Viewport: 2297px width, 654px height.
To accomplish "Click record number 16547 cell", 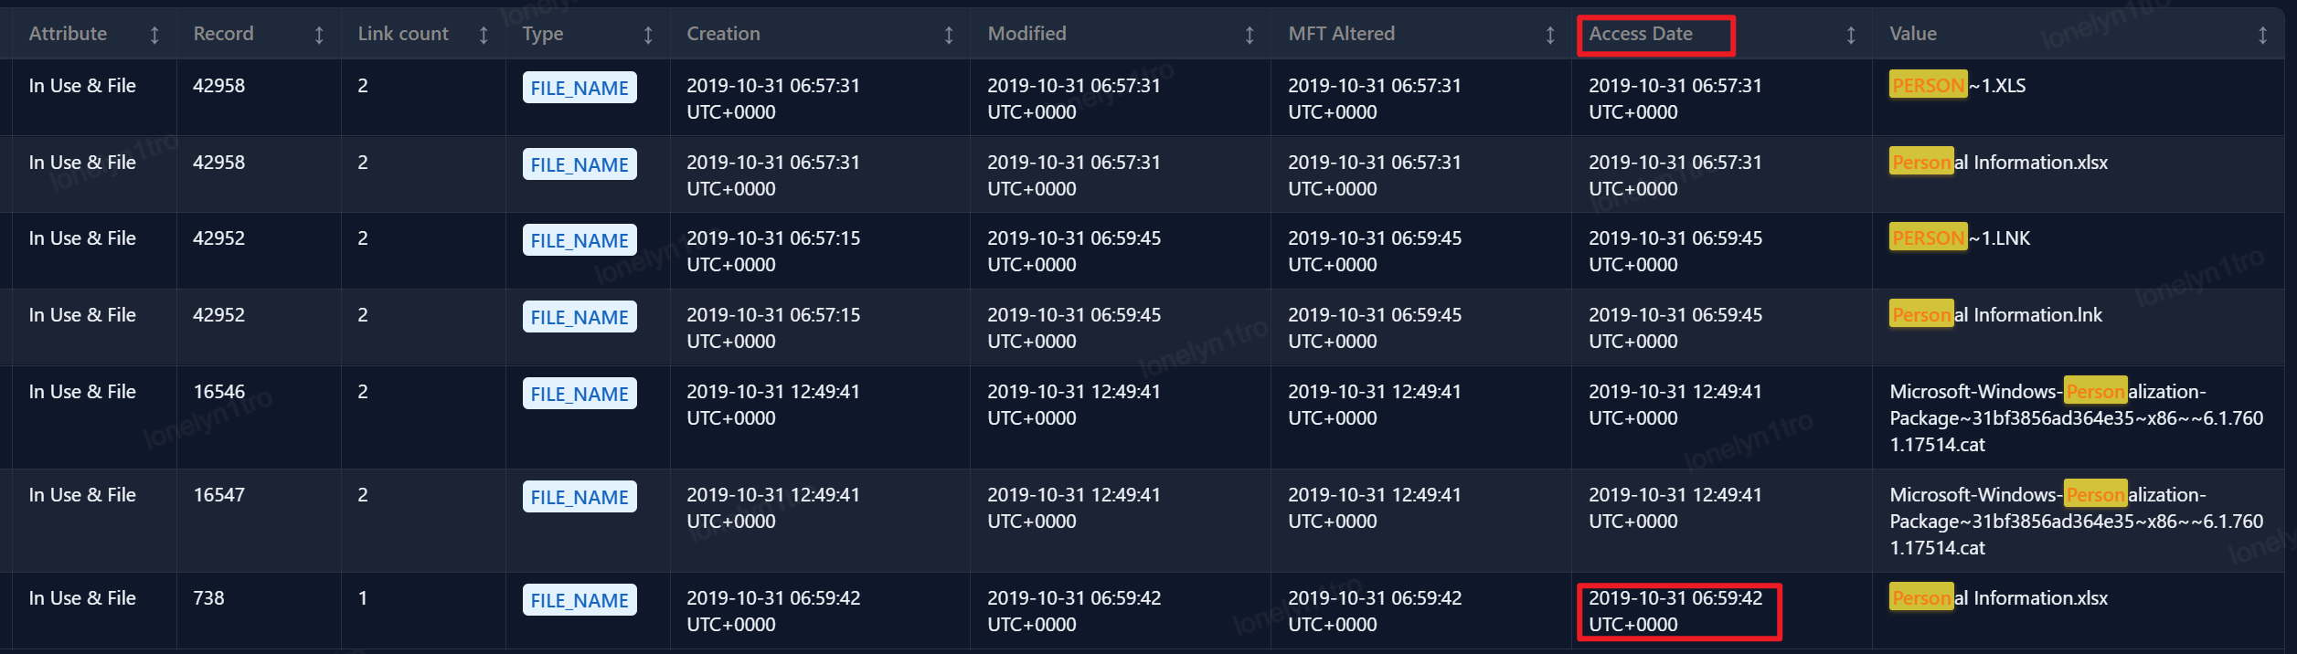I will [219, 495].
